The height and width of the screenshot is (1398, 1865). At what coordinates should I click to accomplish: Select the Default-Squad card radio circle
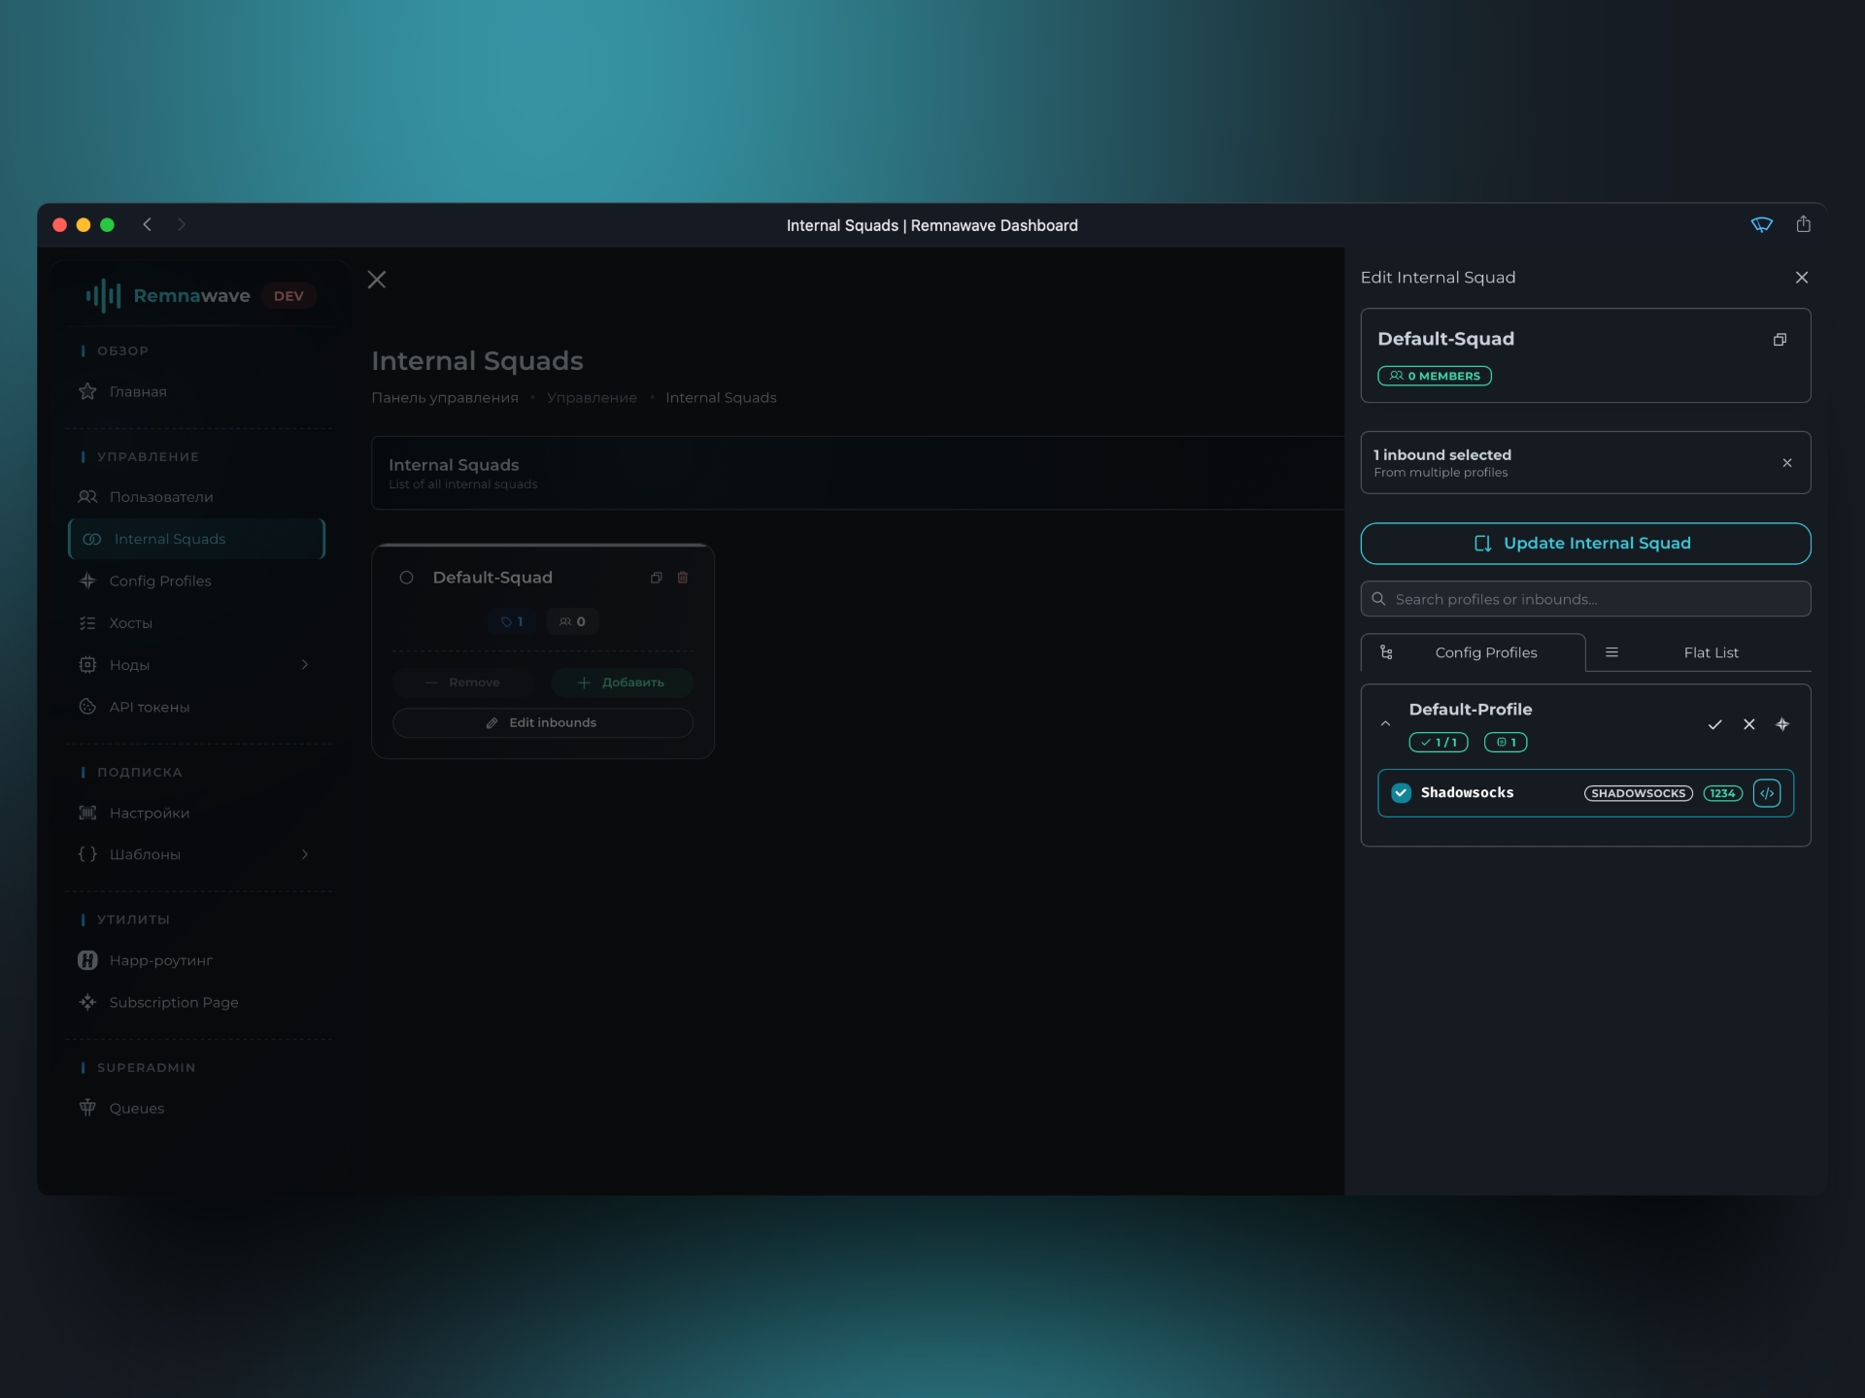[x=407, y=578]
